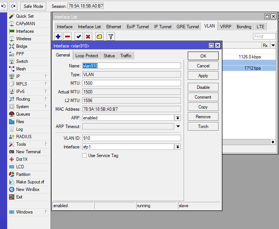Click the Undo arrow icon
This screenshot has height=229, width=279.
point(4,6)
